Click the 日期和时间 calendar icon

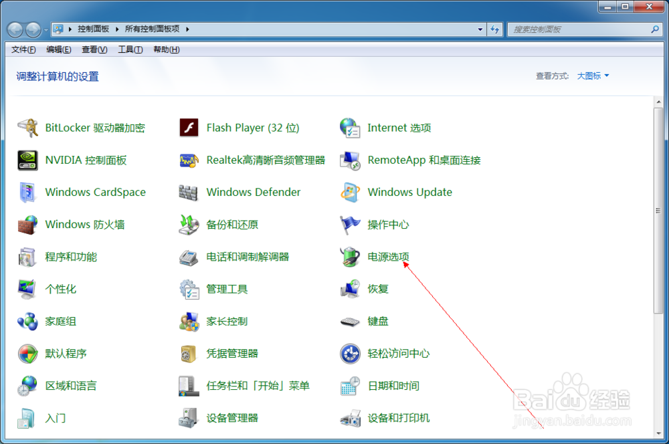point(351,386)
